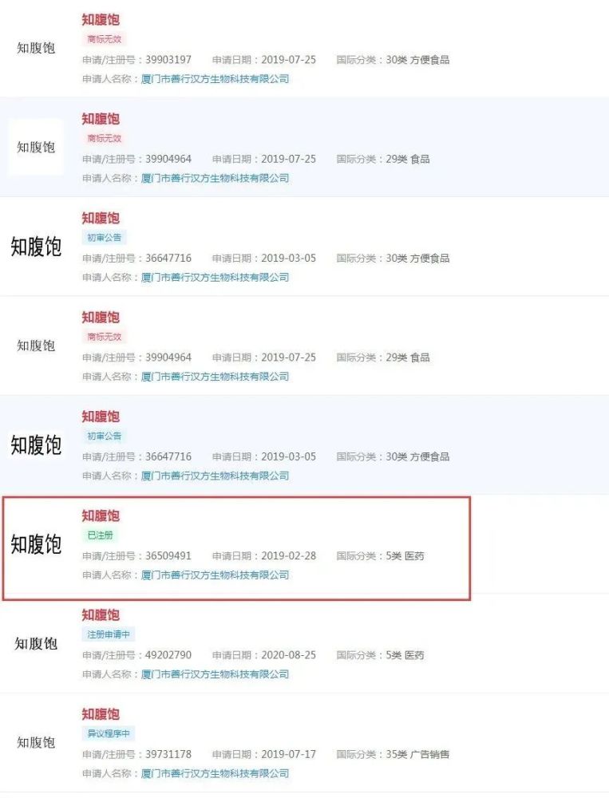The height and width of the screenshot is (798, 609).
Task: View the trademark thumbnail for application 39731178
Action: click(x=36, y=742)
